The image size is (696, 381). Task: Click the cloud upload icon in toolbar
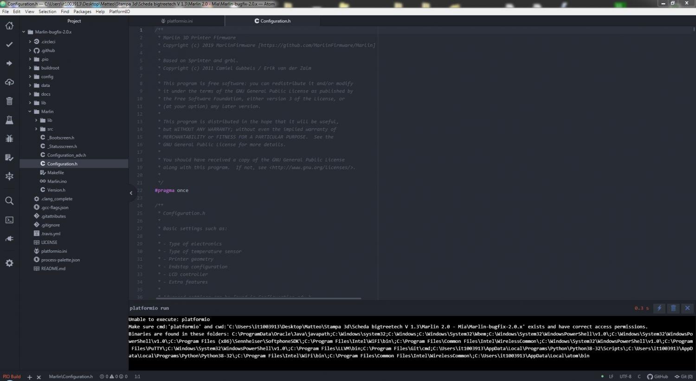(9, 82)
